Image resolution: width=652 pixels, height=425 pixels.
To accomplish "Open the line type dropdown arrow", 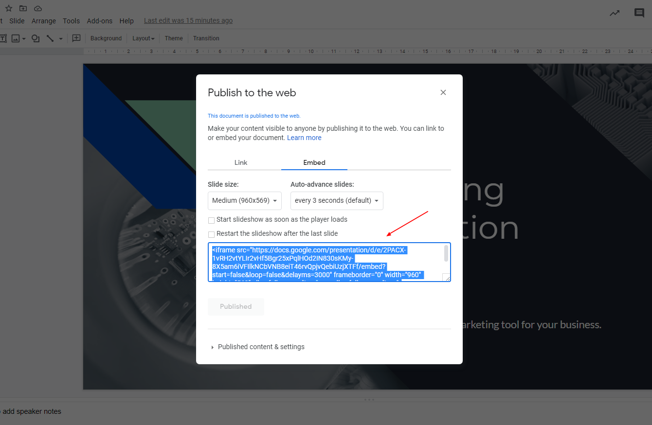I will tap(61, 38).
